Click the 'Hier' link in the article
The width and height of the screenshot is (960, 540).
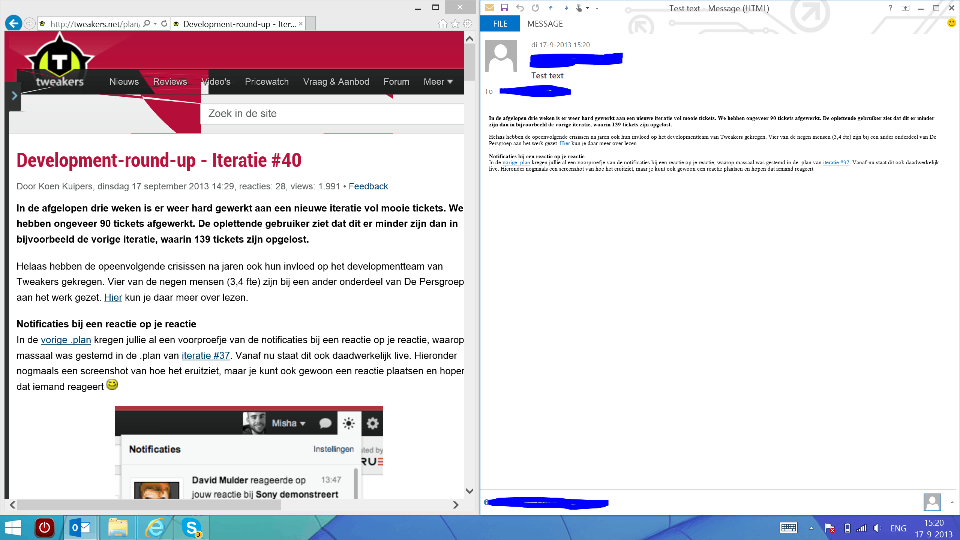[113, 297]
